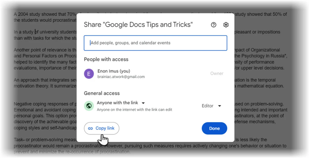Click the caret beside "Anyone with the link"

[143, 103]
